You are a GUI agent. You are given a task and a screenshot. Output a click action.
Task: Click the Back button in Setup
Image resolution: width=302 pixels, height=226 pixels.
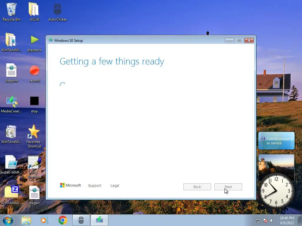coord(197,187)
